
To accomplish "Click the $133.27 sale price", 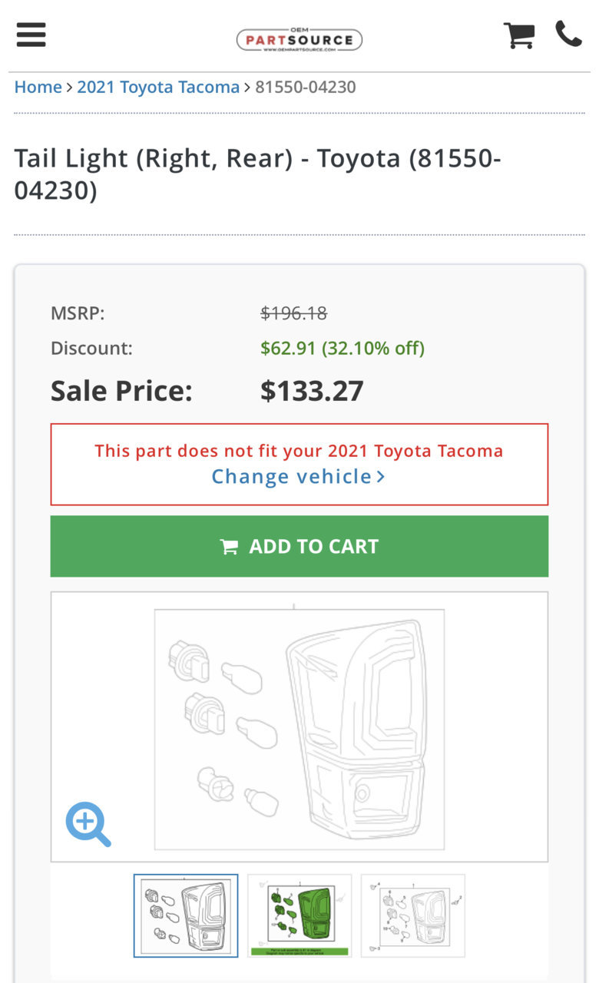I will pyautogui.click(x=312, y=391).
